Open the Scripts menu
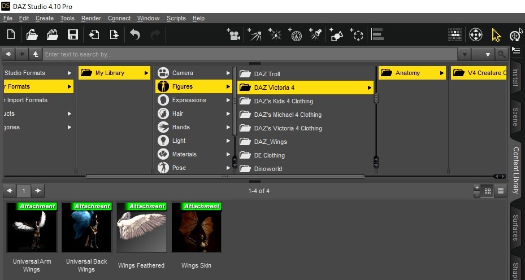The width and height of the screenshot is (525, 280). click(176, 18)
